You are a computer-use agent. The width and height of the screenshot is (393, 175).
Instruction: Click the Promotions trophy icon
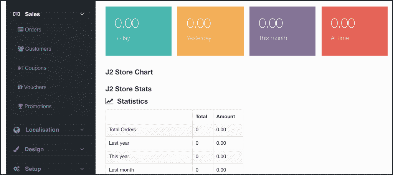(x=20, y=106)
